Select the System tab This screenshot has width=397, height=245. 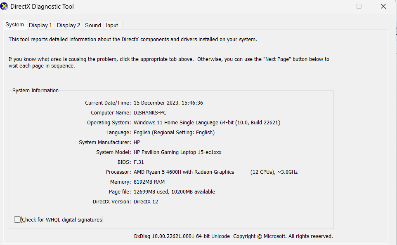click(14, 25)
